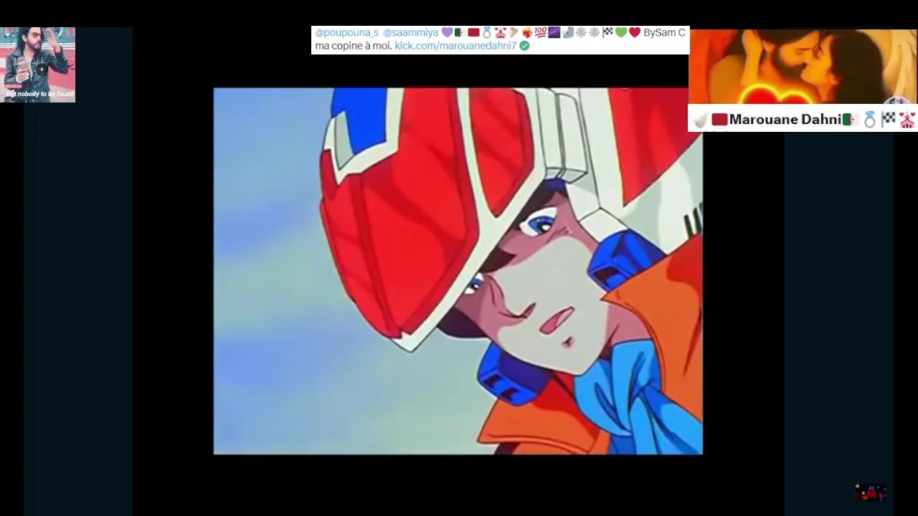Open the @poupouna_s mention link

pyautogui.click(x=347, y=33)
